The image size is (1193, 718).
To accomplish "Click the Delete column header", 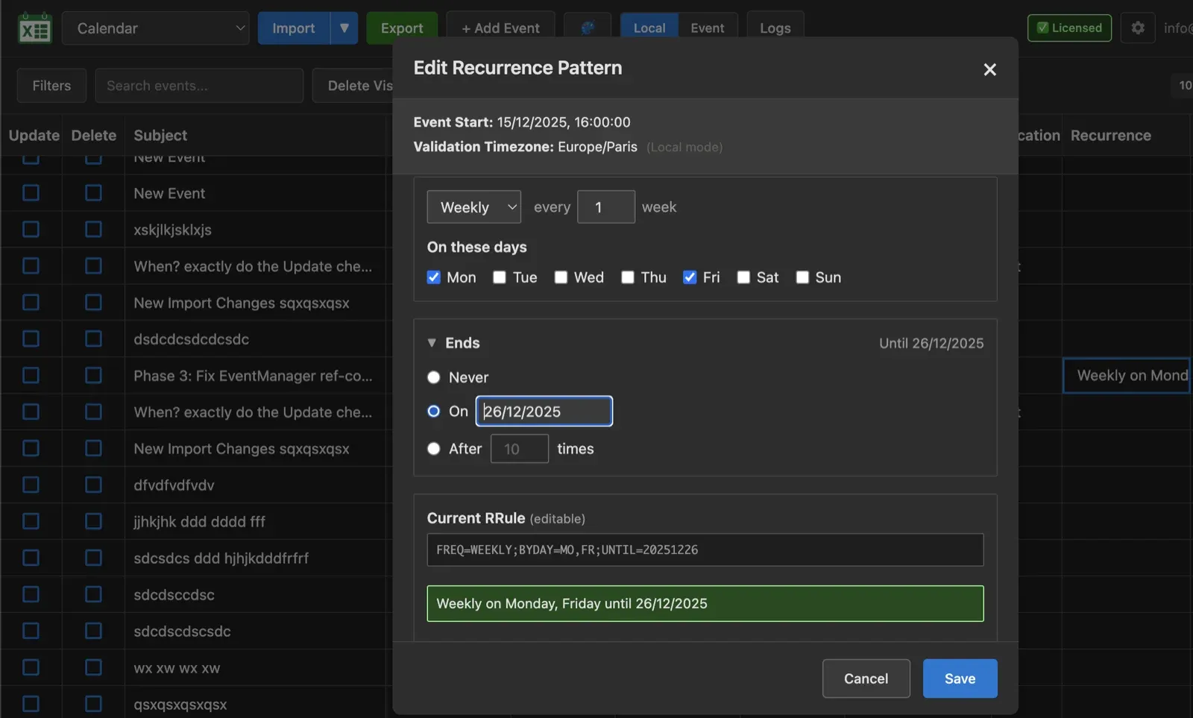I will click(94, 136).
